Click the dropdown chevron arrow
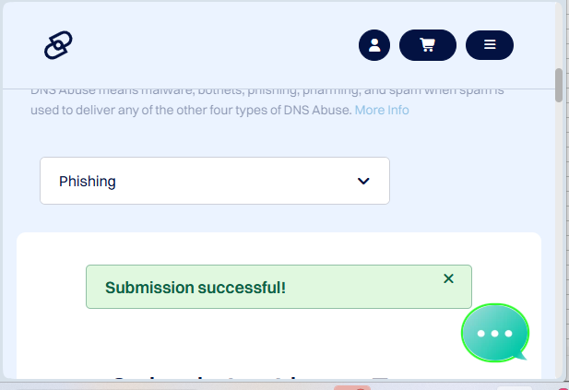 pos(363,181)
